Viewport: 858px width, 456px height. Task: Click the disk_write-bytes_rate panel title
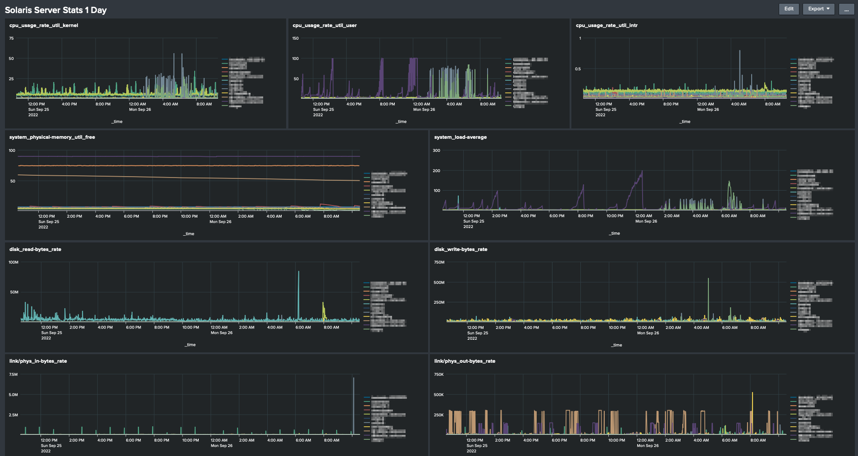click(461, 249)
